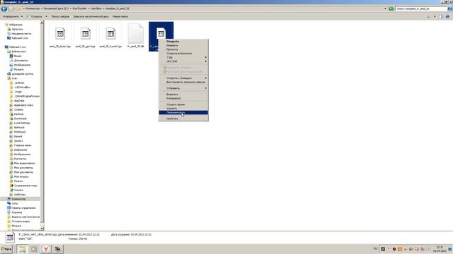Select Главное меню folder in tree
This screenshot has width=453, height=254.
(x=23, y=145)
